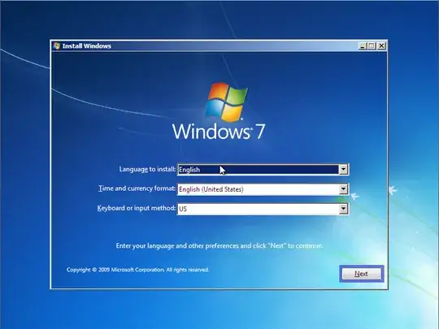Click the "Time and currency format" label
The height and width of the screenshot is (329, 439).
pos(137,188)
